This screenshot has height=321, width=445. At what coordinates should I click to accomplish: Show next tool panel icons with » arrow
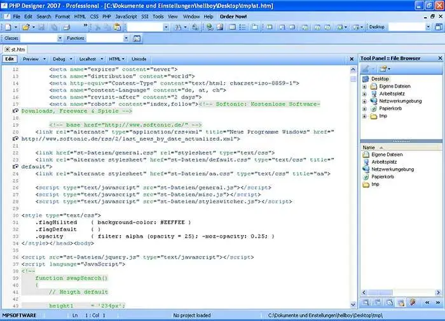438,303
